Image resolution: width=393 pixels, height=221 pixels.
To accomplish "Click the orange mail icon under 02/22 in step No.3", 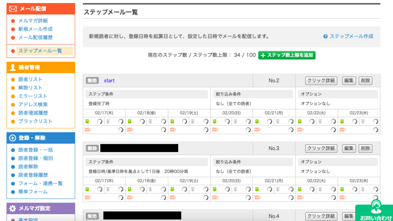I will coord(299,198).
